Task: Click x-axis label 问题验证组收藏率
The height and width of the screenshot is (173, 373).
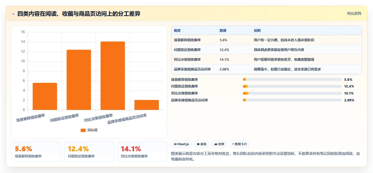Action: [x=64, y=118]
